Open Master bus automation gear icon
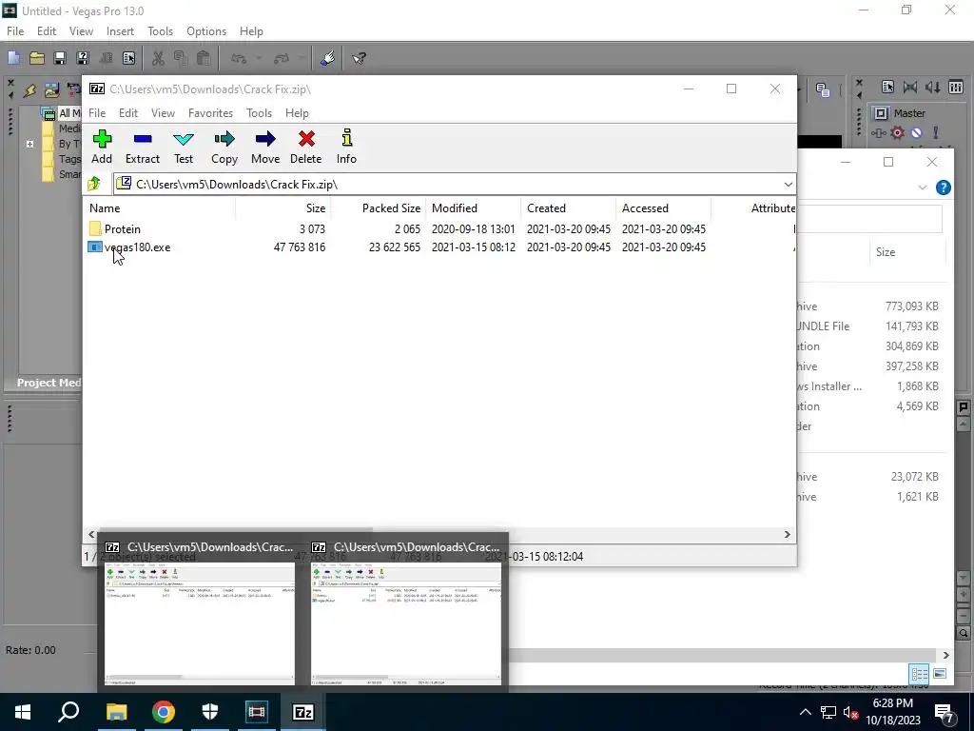974x731 pixels. (x=898, y=133)
